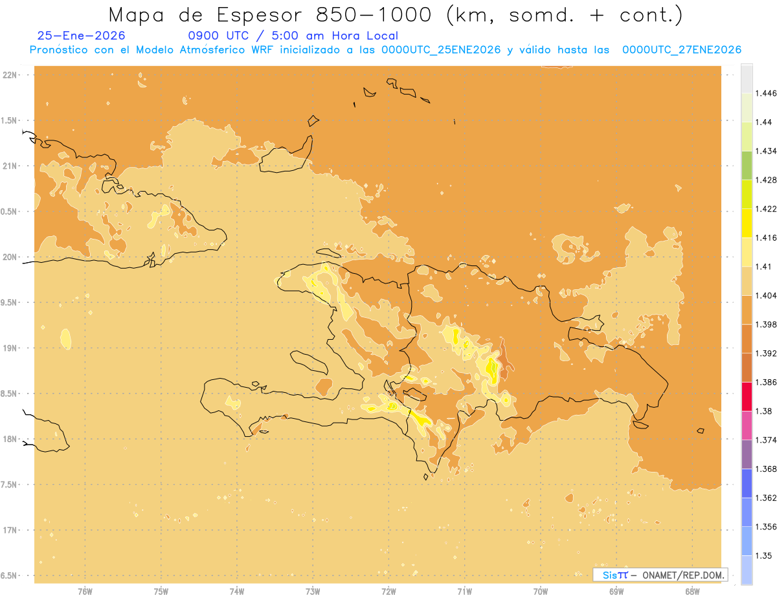Click the longitude label "69W"
Screen dimensions: 777x600
[616, 591]
